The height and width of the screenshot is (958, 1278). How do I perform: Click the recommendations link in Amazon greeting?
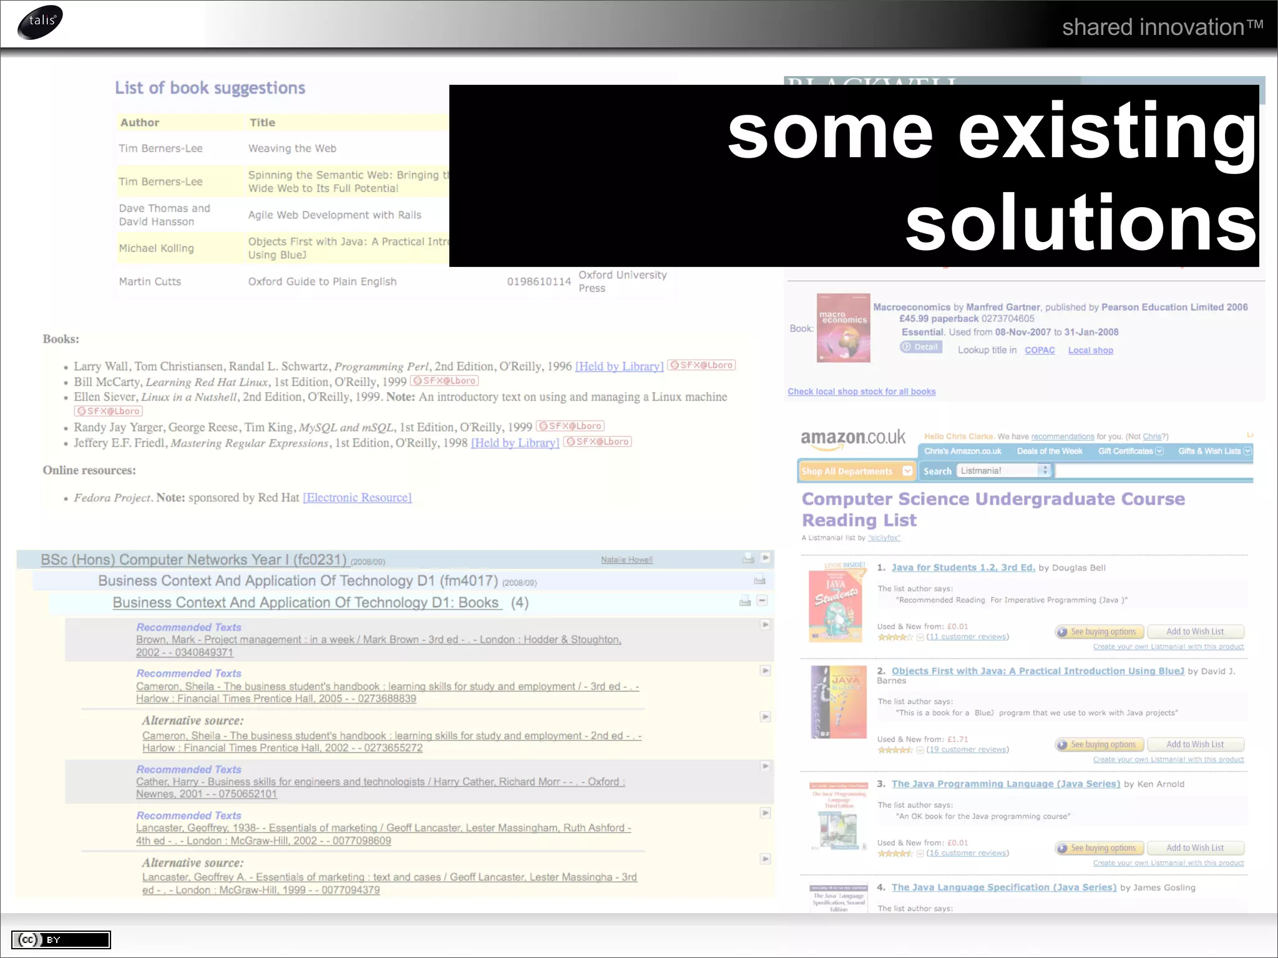tap(1062, 437)
